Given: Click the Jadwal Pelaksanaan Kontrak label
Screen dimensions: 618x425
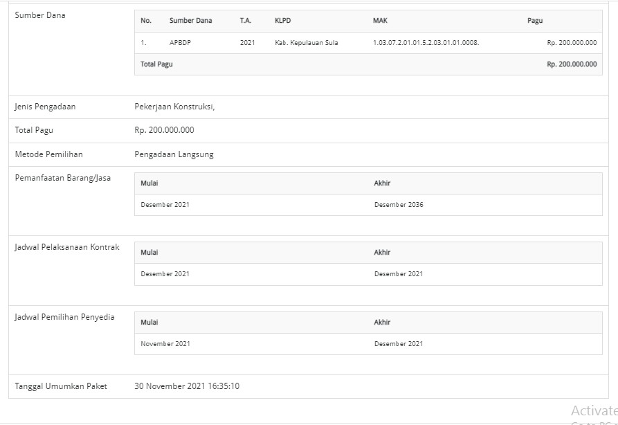Looking at the screenshot, I should pos(67,247).
